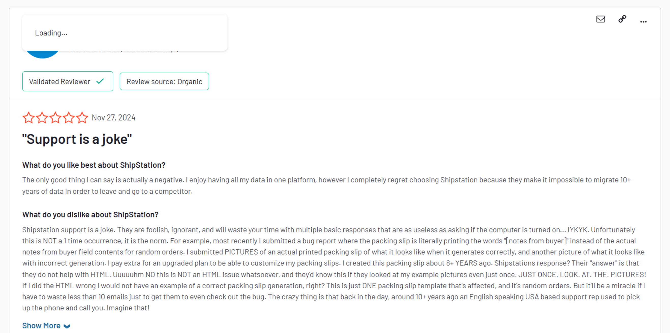Image resolution: width=670 pixels, height=333 pixels.
Task: Click the fifth star of the review rating
Action: point(82,118)
